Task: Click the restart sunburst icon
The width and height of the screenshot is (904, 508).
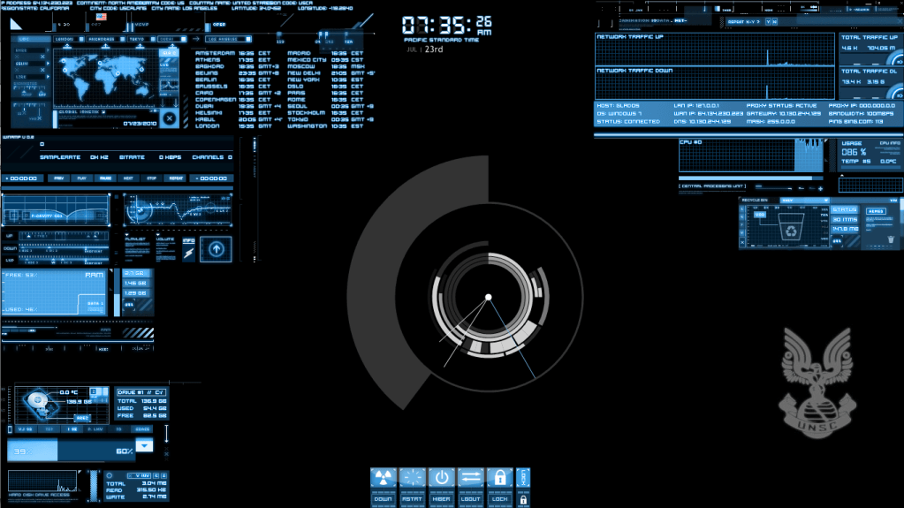Action: (x=412, y=477)
